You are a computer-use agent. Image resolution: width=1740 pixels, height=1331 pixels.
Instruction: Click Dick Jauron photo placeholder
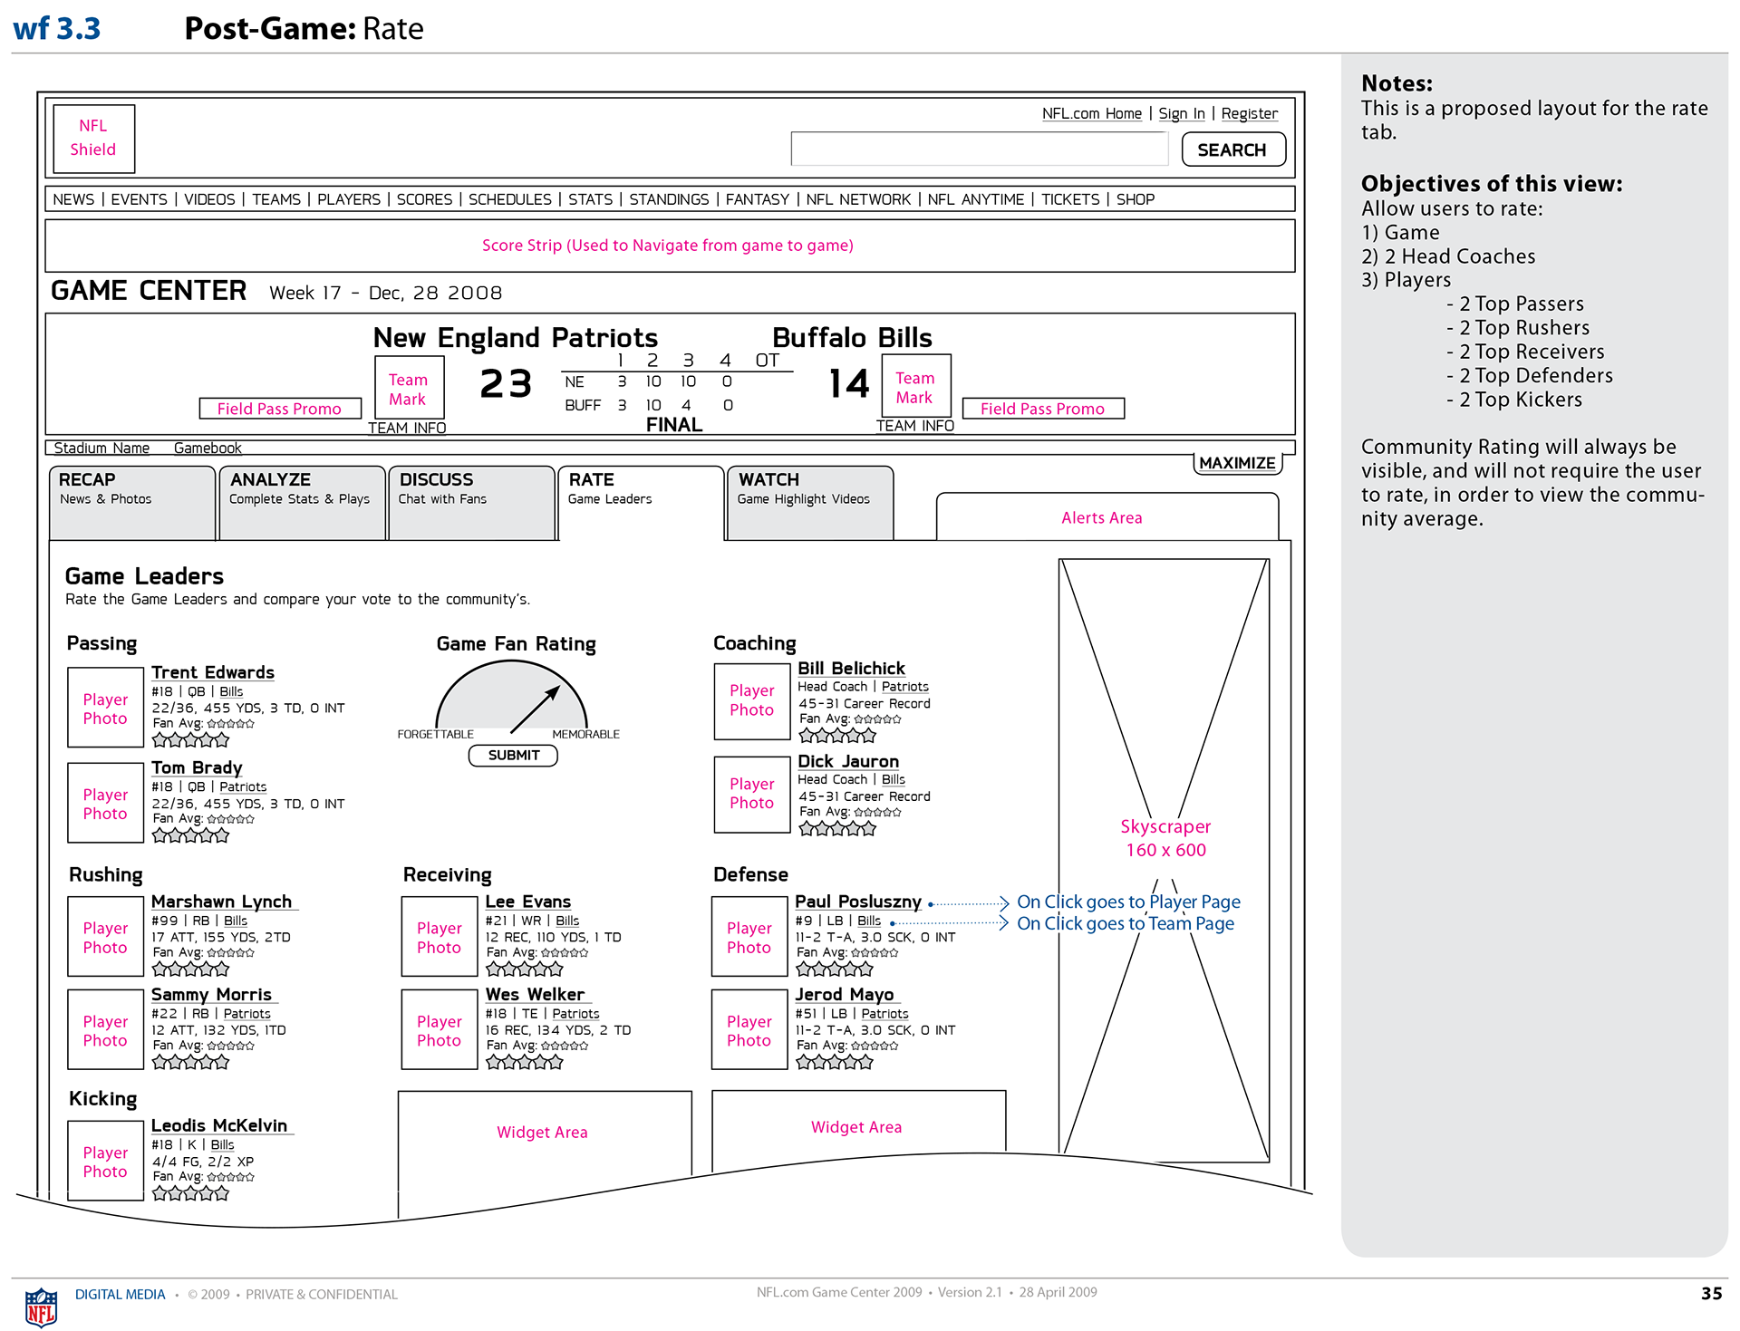751,793
